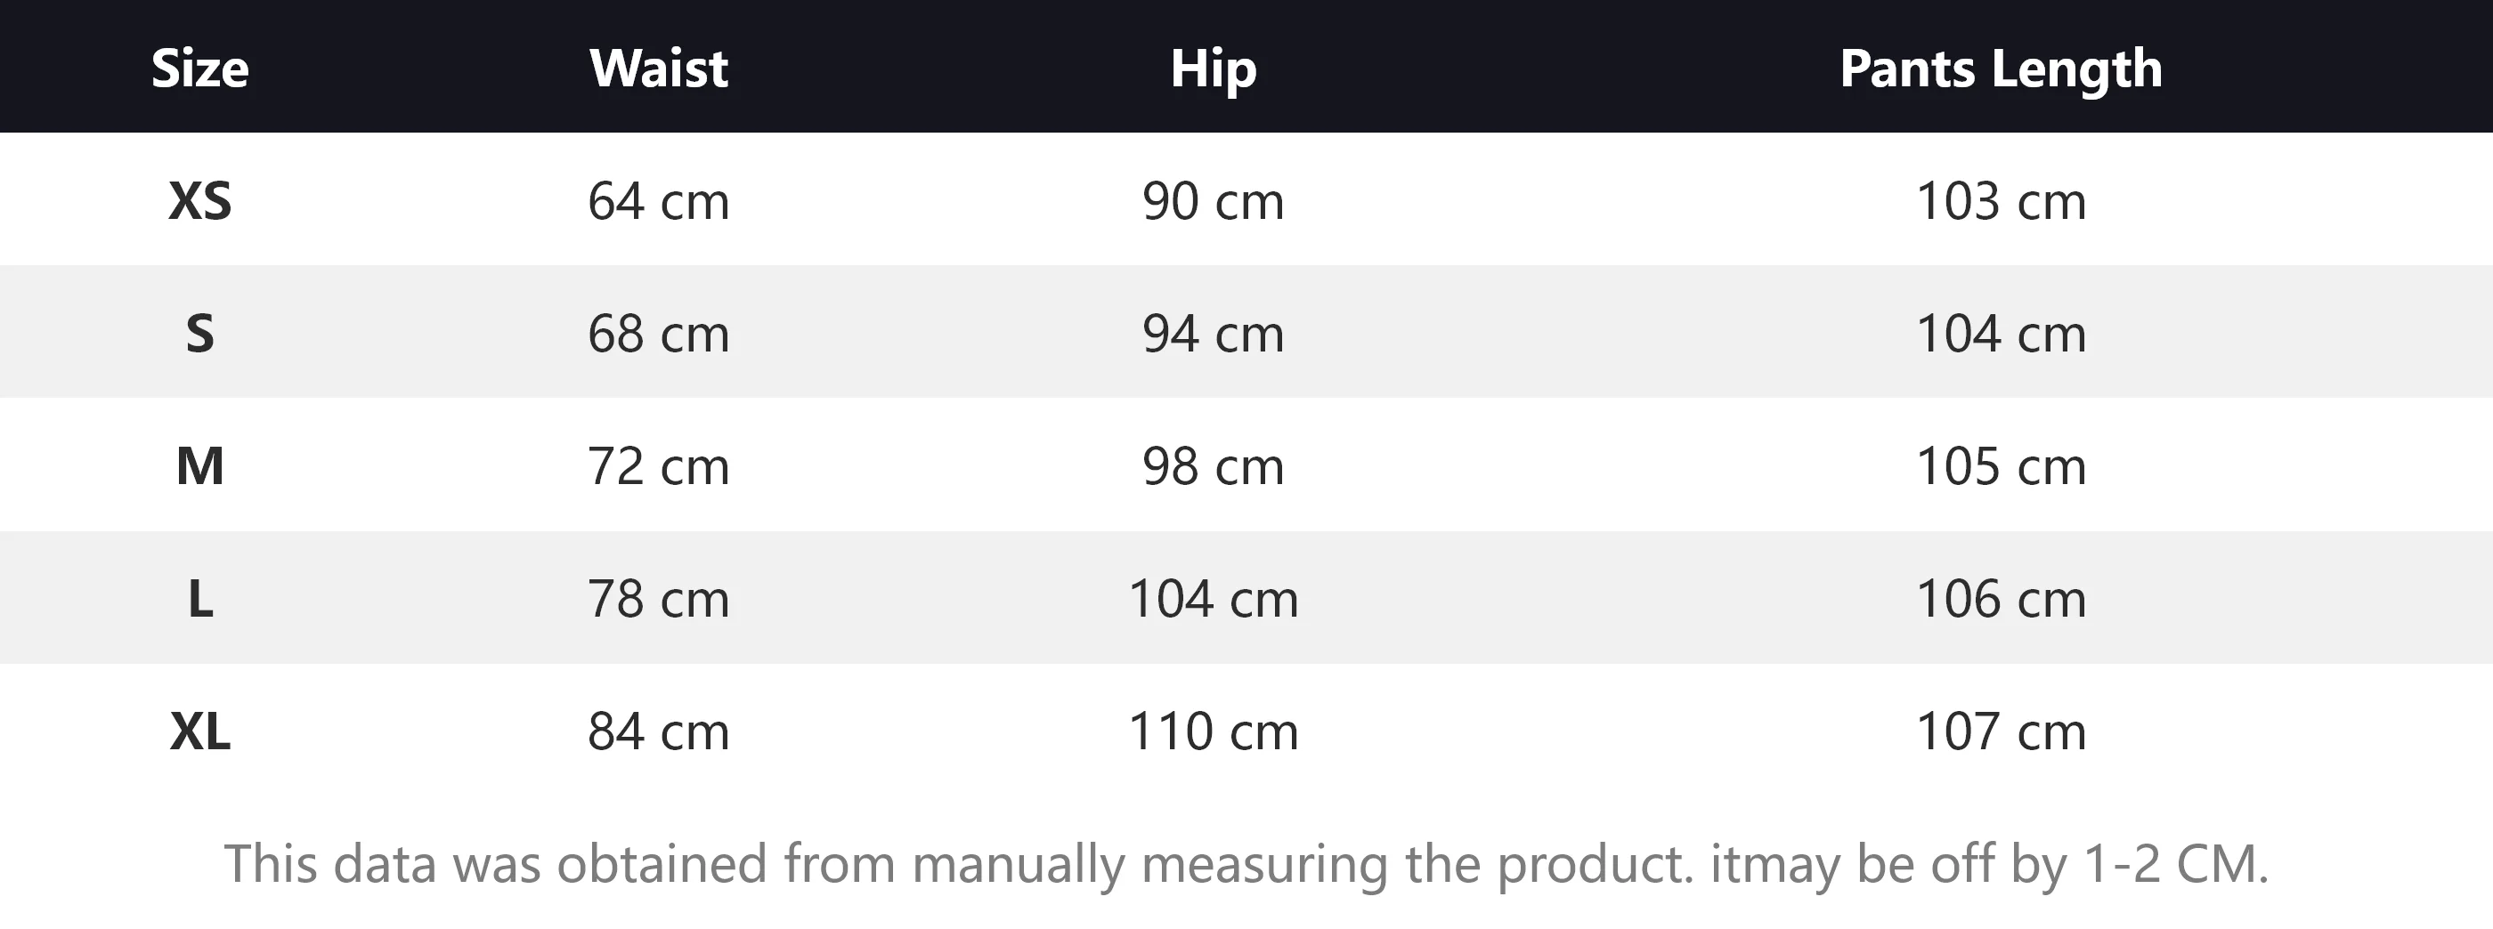Select the 103 cm pants length cell

pyautogui.click(x=2001, y=201)
